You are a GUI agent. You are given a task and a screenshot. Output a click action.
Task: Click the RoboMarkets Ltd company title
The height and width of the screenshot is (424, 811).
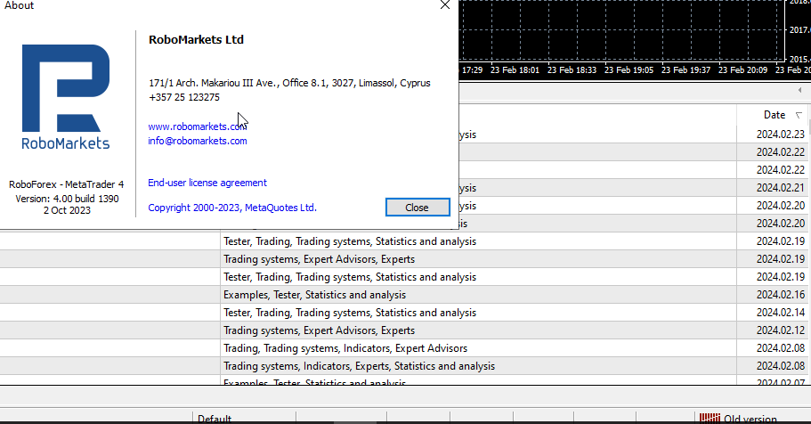(196, 40)
